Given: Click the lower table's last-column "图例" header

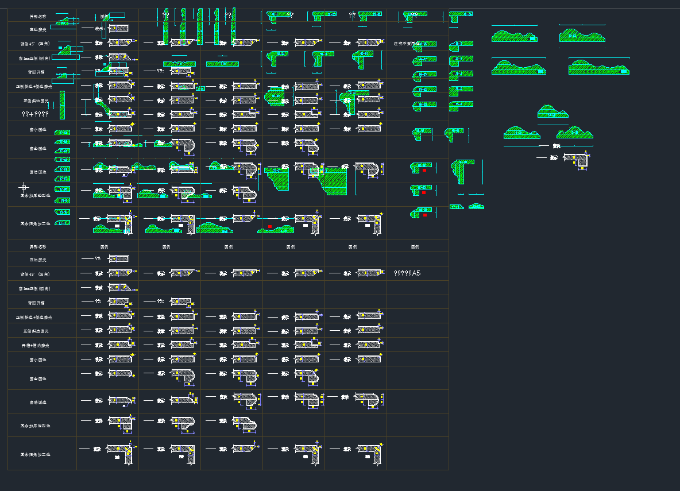Looking at the screenshot, I should coord(415,246).
